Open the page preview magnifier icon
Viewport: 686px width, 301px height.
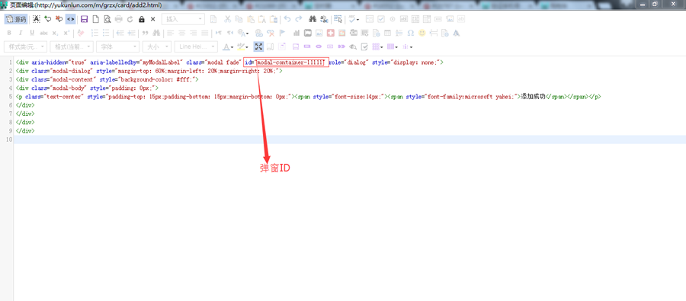tap(107, 19)
